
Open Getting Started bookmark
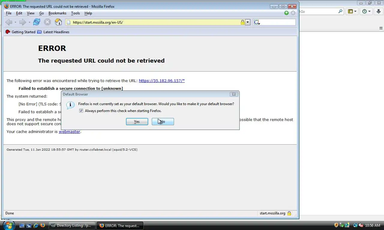(20, 32)
